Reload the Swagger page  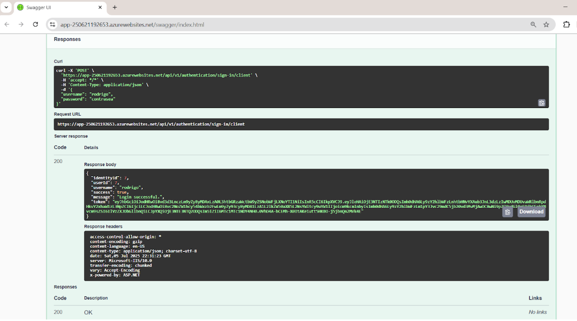click(x=35, y=25)
